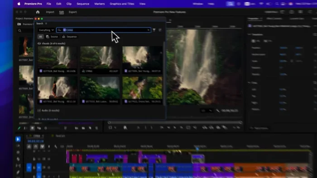Switch to the Export workspace tab

73,12
